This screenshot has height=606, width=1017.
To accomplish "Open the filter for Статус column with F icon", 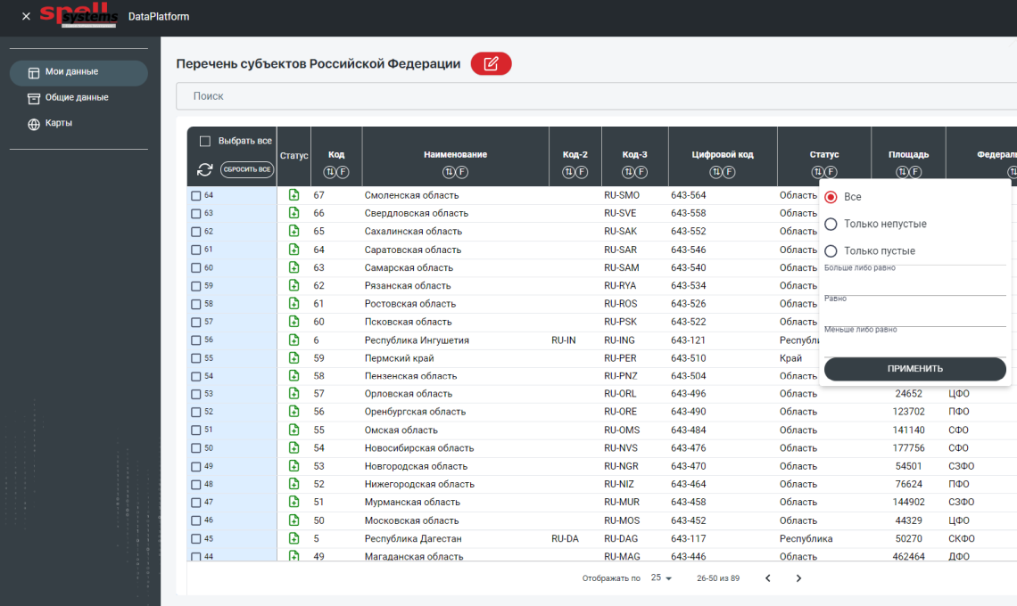I will 831,172.
